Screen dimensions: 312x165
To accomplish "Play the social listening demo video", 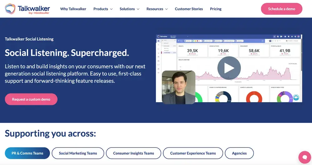I will tap(229, 68).
